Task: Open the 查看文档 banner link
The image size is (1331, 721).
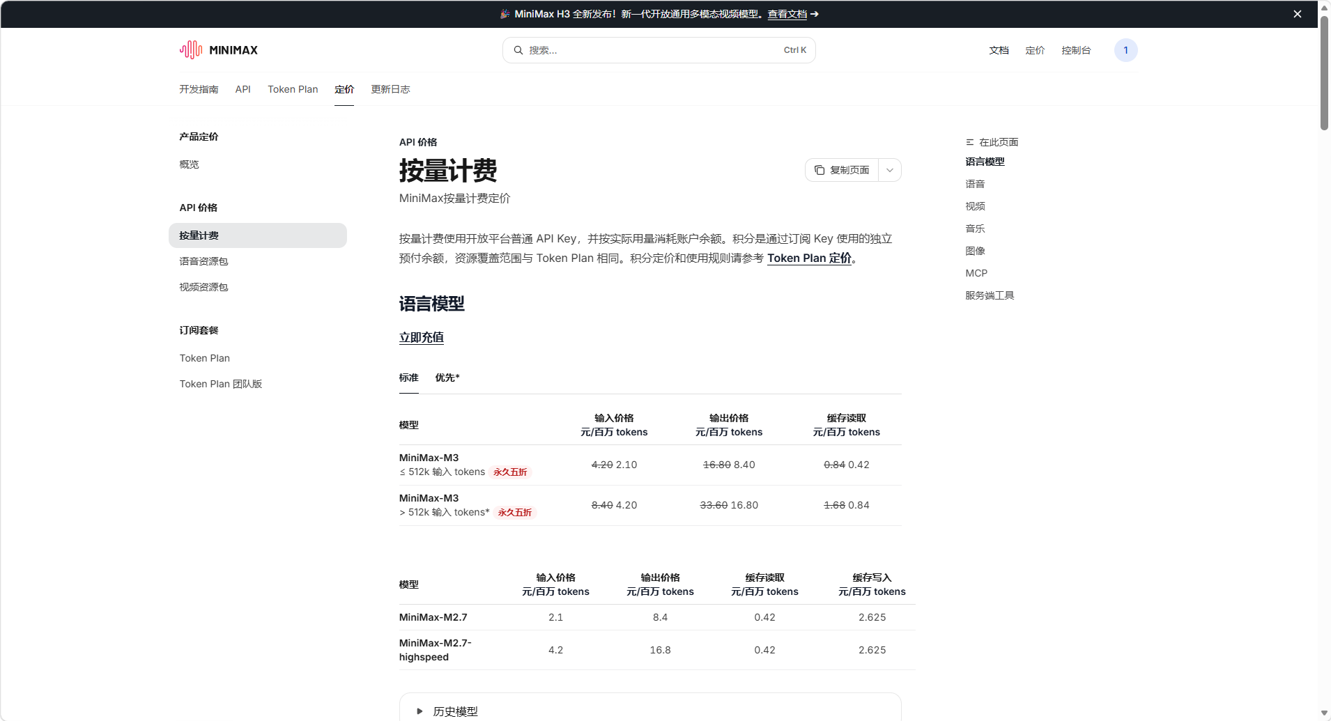Action: click(787, 14)
